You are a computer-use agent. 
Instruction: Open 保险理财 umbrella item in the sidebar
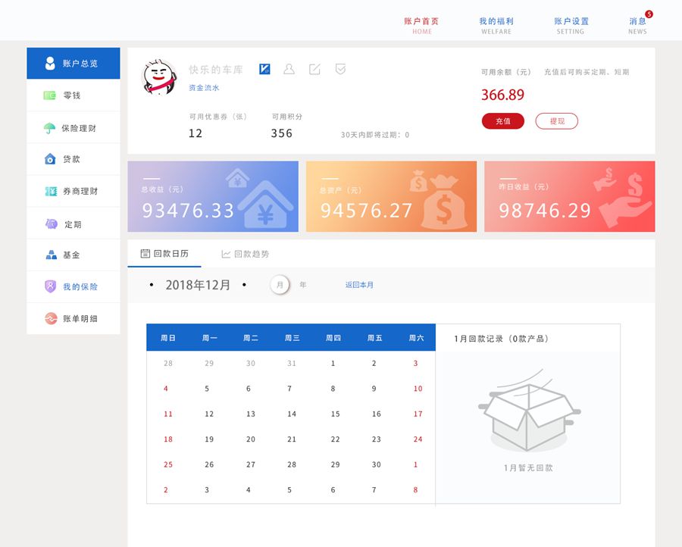pyautogui.click(x=73, y=128)
